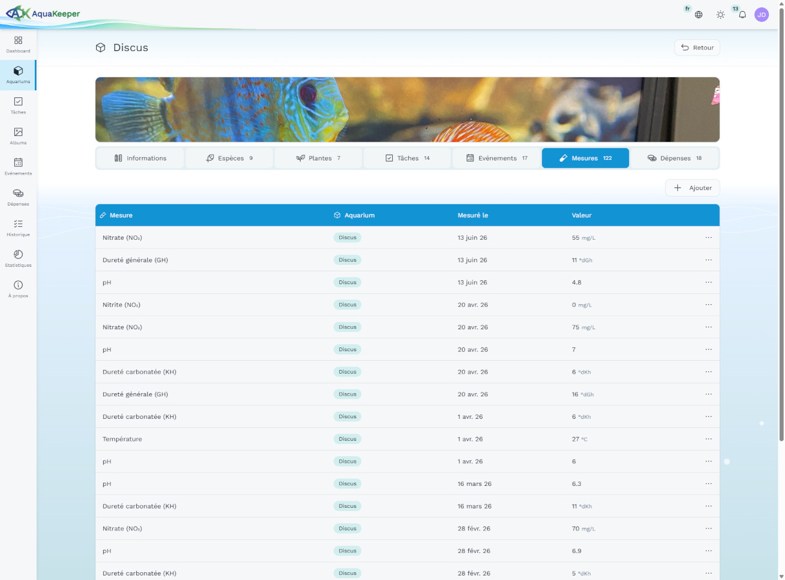
Task: Select the Température measurement name
Action: pyautogui.click(x=122, y=439)
